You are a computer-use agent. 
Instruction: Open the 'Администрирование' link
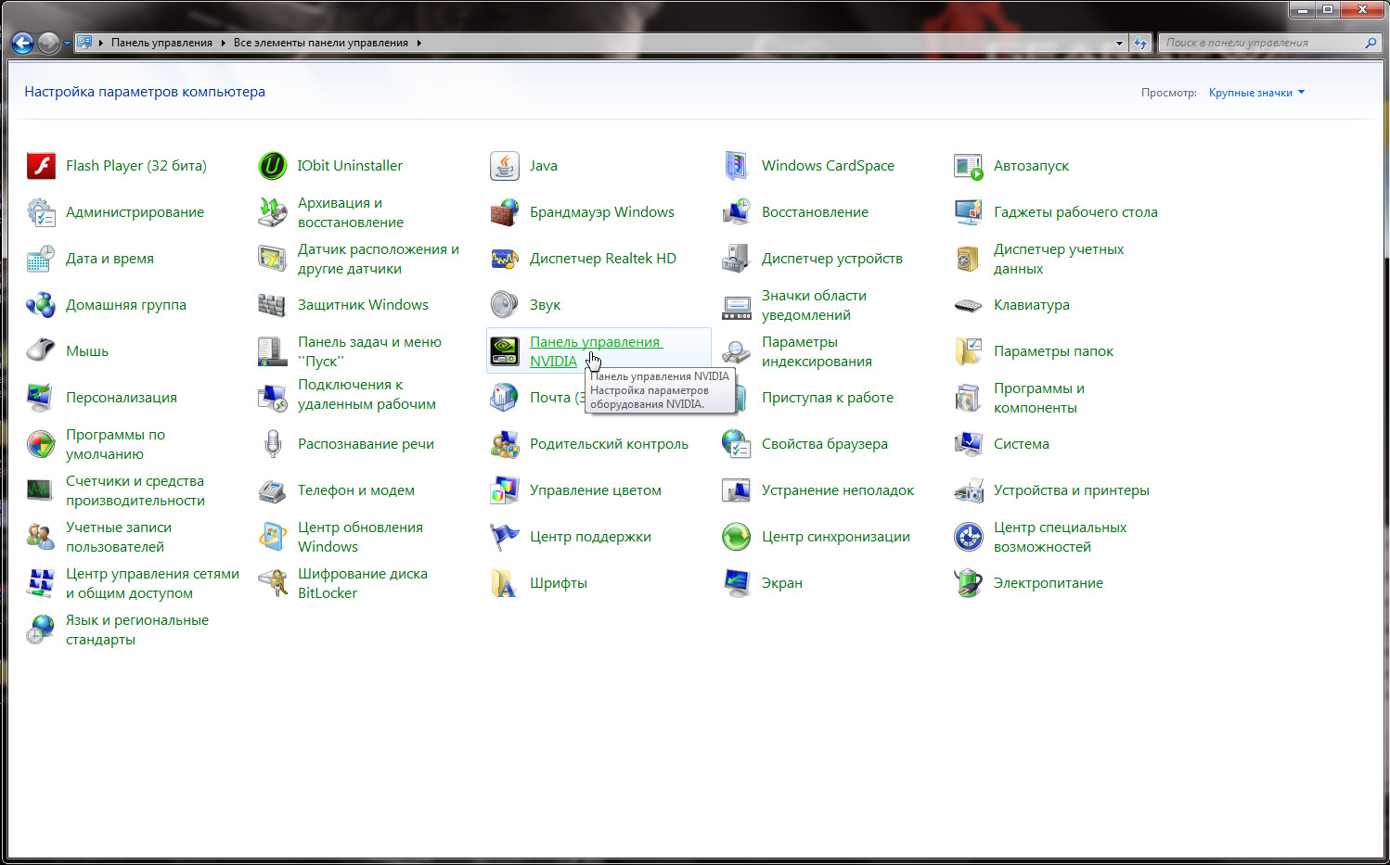tap(135, 212)
